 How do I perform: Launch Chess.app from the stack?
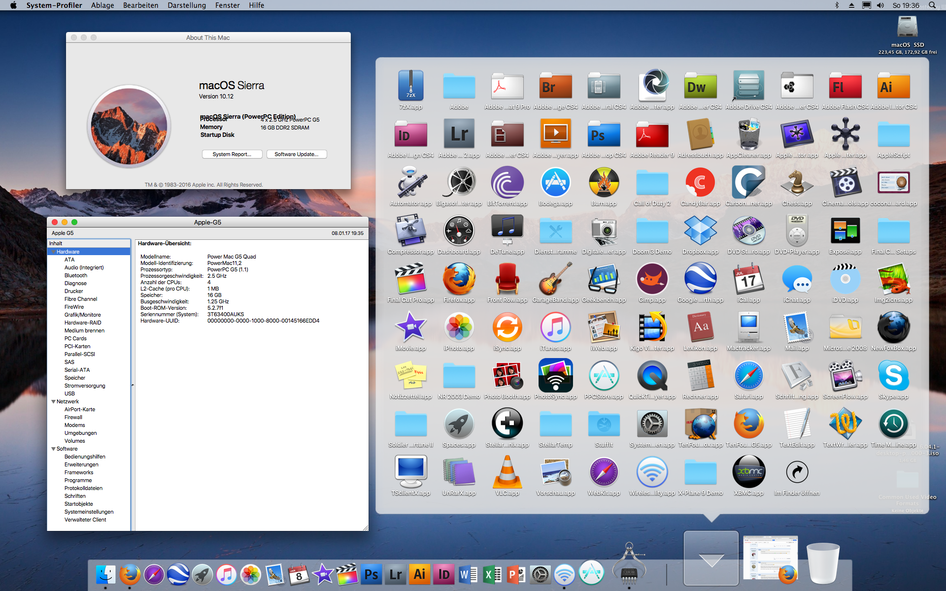(x=797, y=182)
